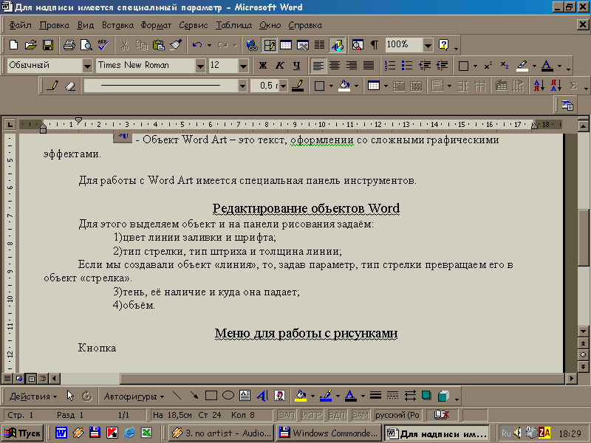Open 3-D settings on the Drawing toolbar
The width and height of the screenshot is (591, 443).
444,396
